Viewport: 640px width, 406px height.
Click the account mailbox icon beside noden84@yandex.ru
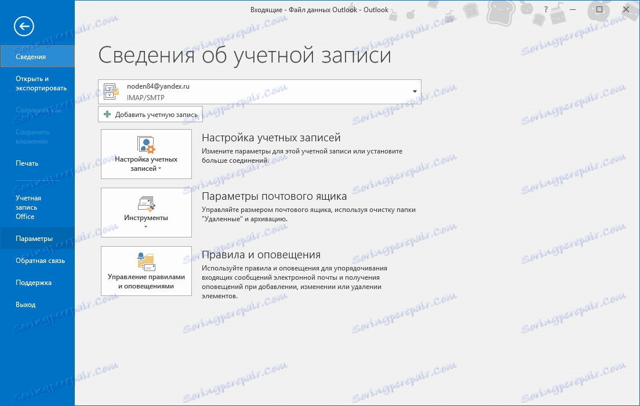(x=111, y=92)
